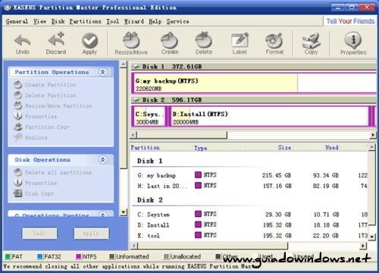Open the Tool menu
The image size is (379, 273).
point(112,21)
